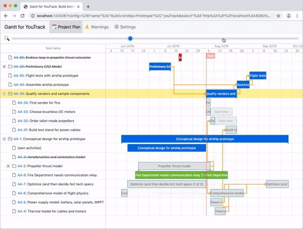Click the folder icon of AA-2 row
The width and height of the screenshot is (303, 229).
14,166
